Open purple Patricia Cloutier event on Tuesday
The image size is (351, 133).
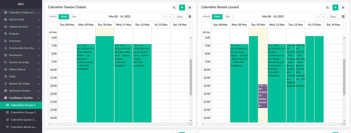263,96
